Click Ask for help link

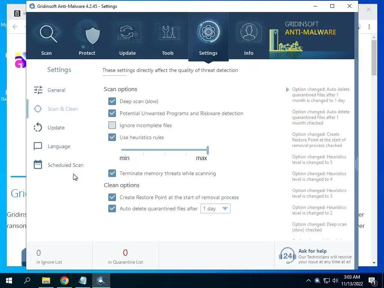(x=312, y=251)
